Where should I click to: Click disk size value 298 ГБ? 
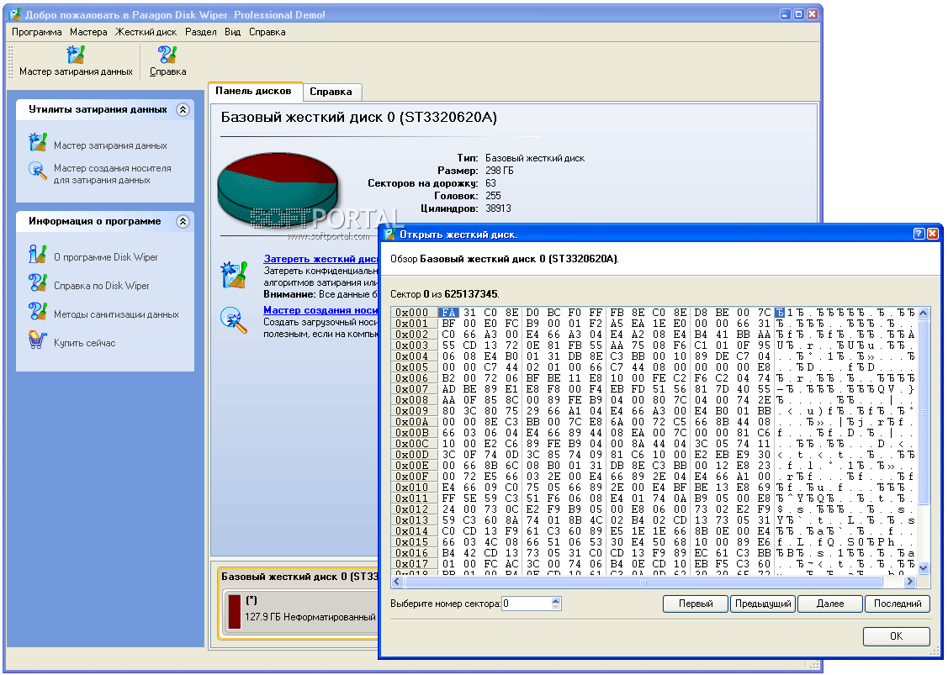point(500,171)
